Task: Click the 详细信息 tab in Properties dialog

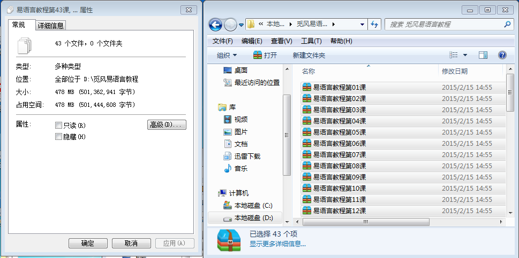Action: (x=51, y=26)
